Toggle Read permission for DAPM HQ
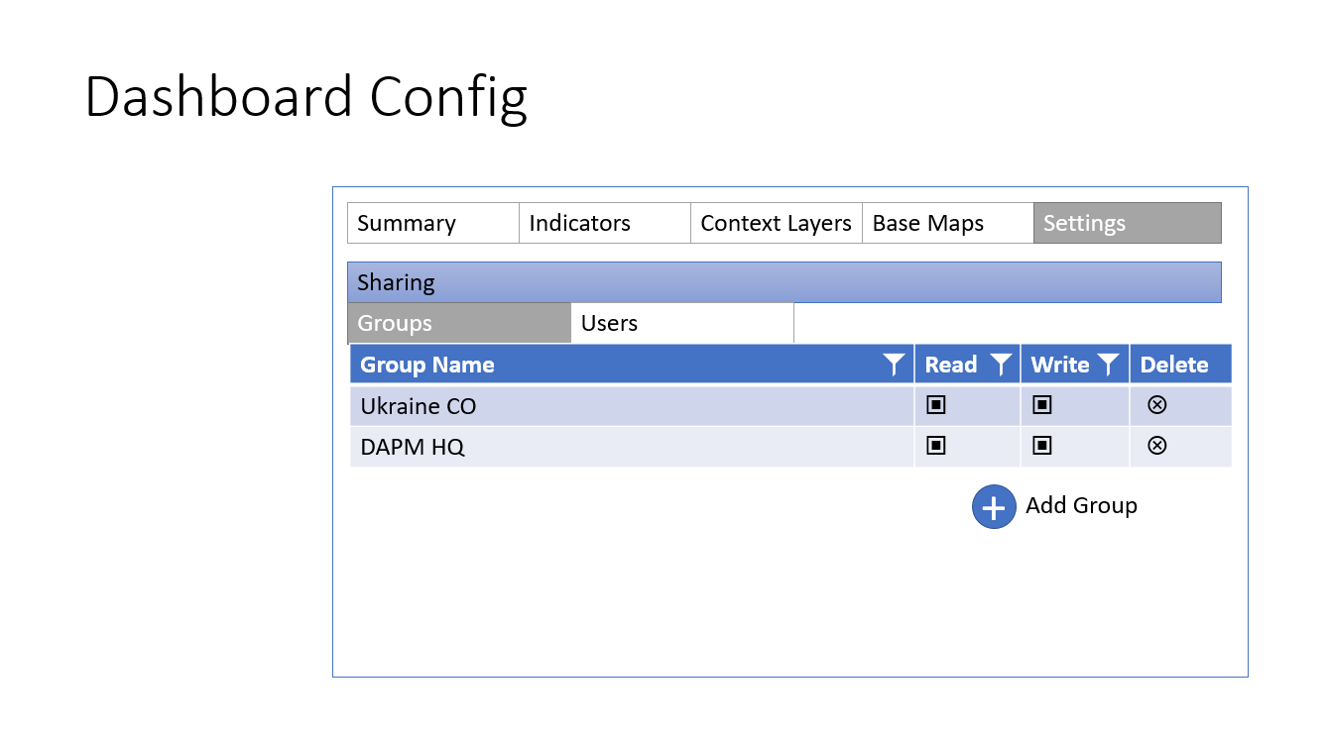The height and width of the screenshot is (738, 1328). (x=935, y=446)
